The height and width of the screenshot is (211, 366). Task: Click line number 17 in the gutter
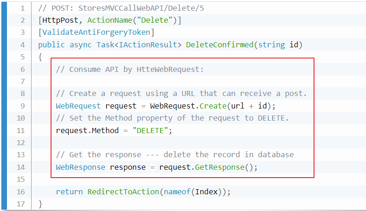21,204
